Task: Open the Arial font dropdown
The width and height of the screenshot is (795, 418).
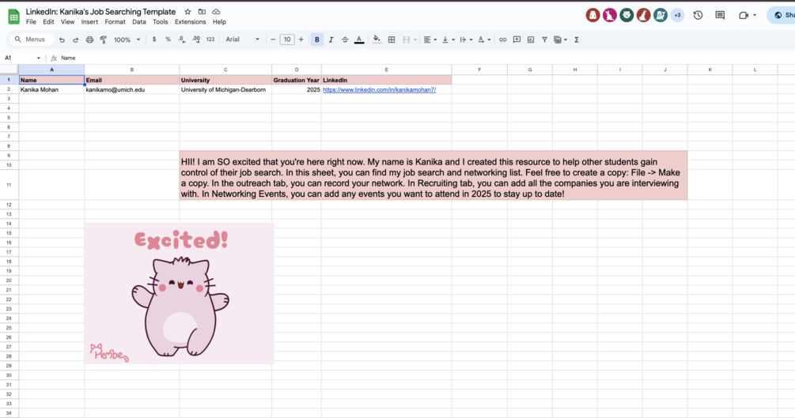Action: (x=242, y=40)
